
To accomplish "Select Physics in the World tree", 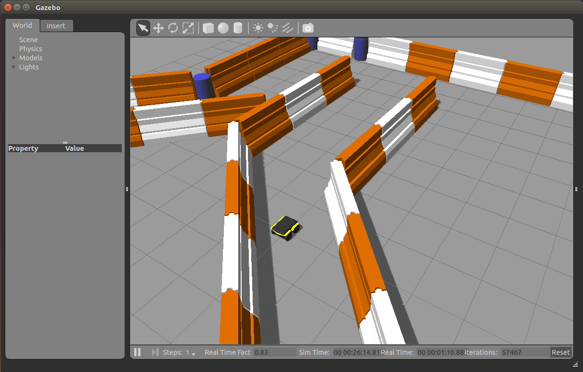I will click(x=31, y=49).
